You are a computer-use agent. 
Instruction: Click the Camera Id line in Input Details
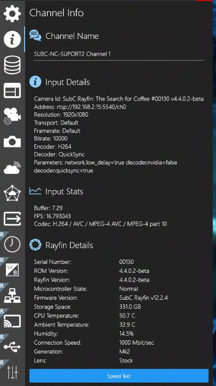119,99
